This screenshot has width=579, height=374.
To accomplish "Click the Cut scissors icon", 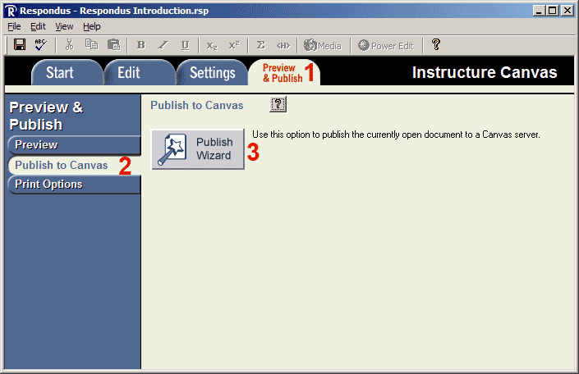I will [69, 44].
